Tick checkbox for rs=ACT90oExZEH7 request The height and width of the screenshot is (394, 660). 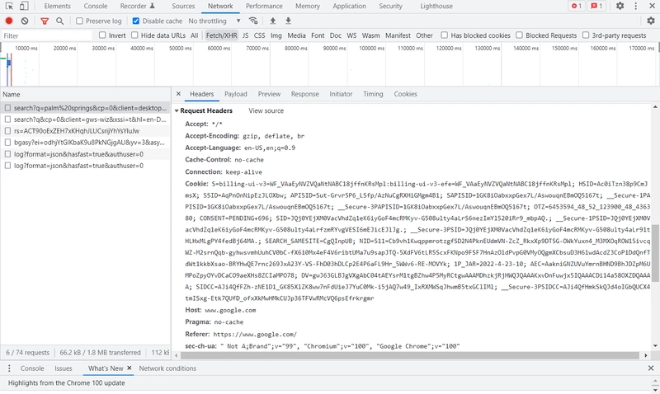(x=7, y=131)
